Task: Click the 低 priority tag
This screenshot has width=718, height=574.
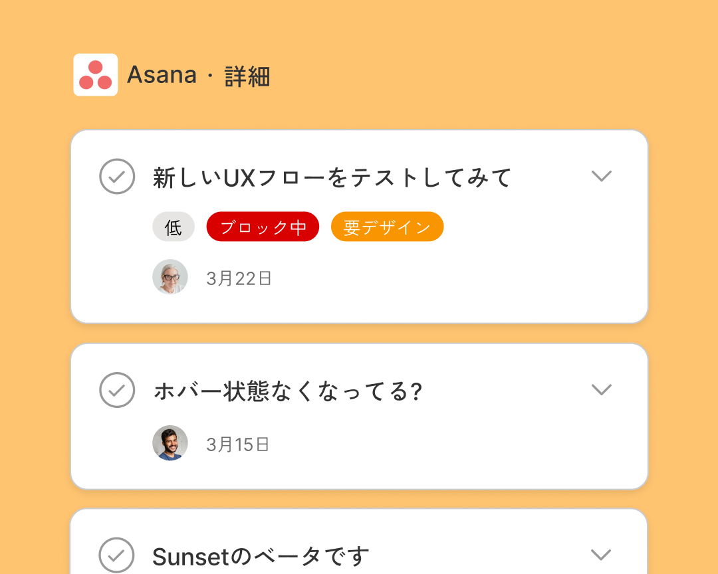Action: [x=173, y=227]
